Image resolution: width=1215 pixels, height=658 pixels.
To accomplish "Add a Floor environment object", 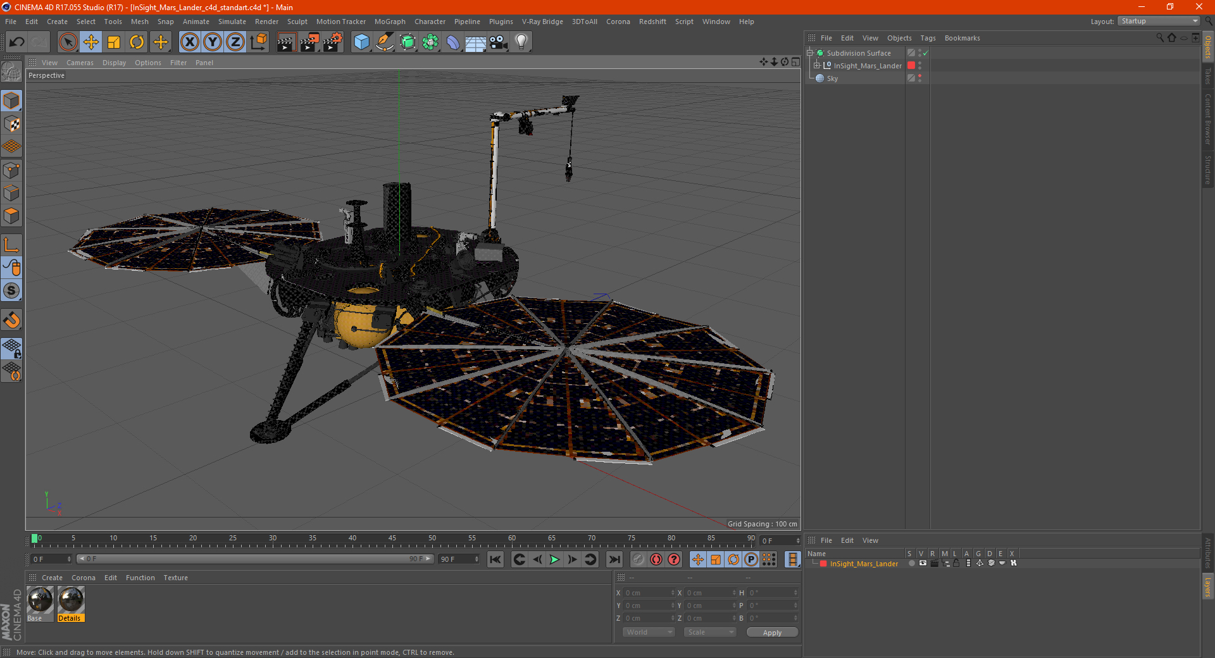I will coord(475,42).
